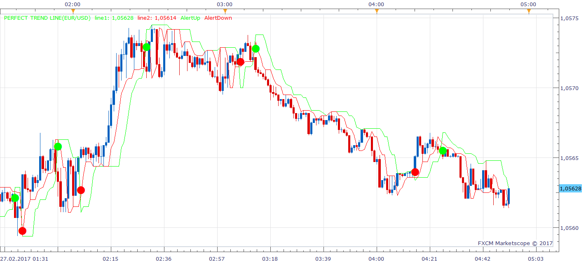Image resolution: width=586 pixels, height=264 pixels.
Task: Click the green 'AlertUp' legend label
Action: [x=190, y=18]
